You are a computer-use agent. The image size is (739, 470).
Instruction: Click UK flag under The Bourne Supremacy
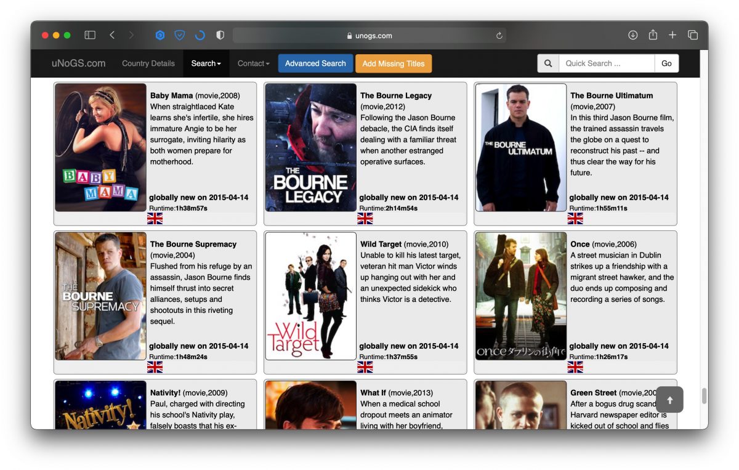coord(155,367)
